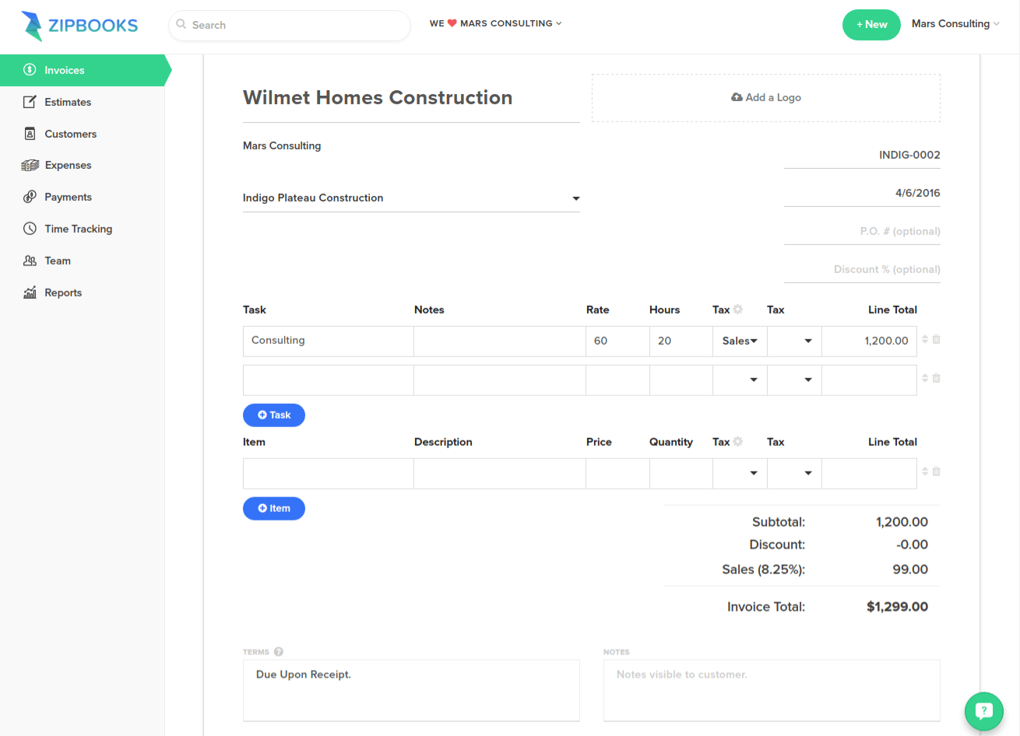Go to Payments in the sidebar
Viewport: 1020px width, 736px height.
coord(83,197)
